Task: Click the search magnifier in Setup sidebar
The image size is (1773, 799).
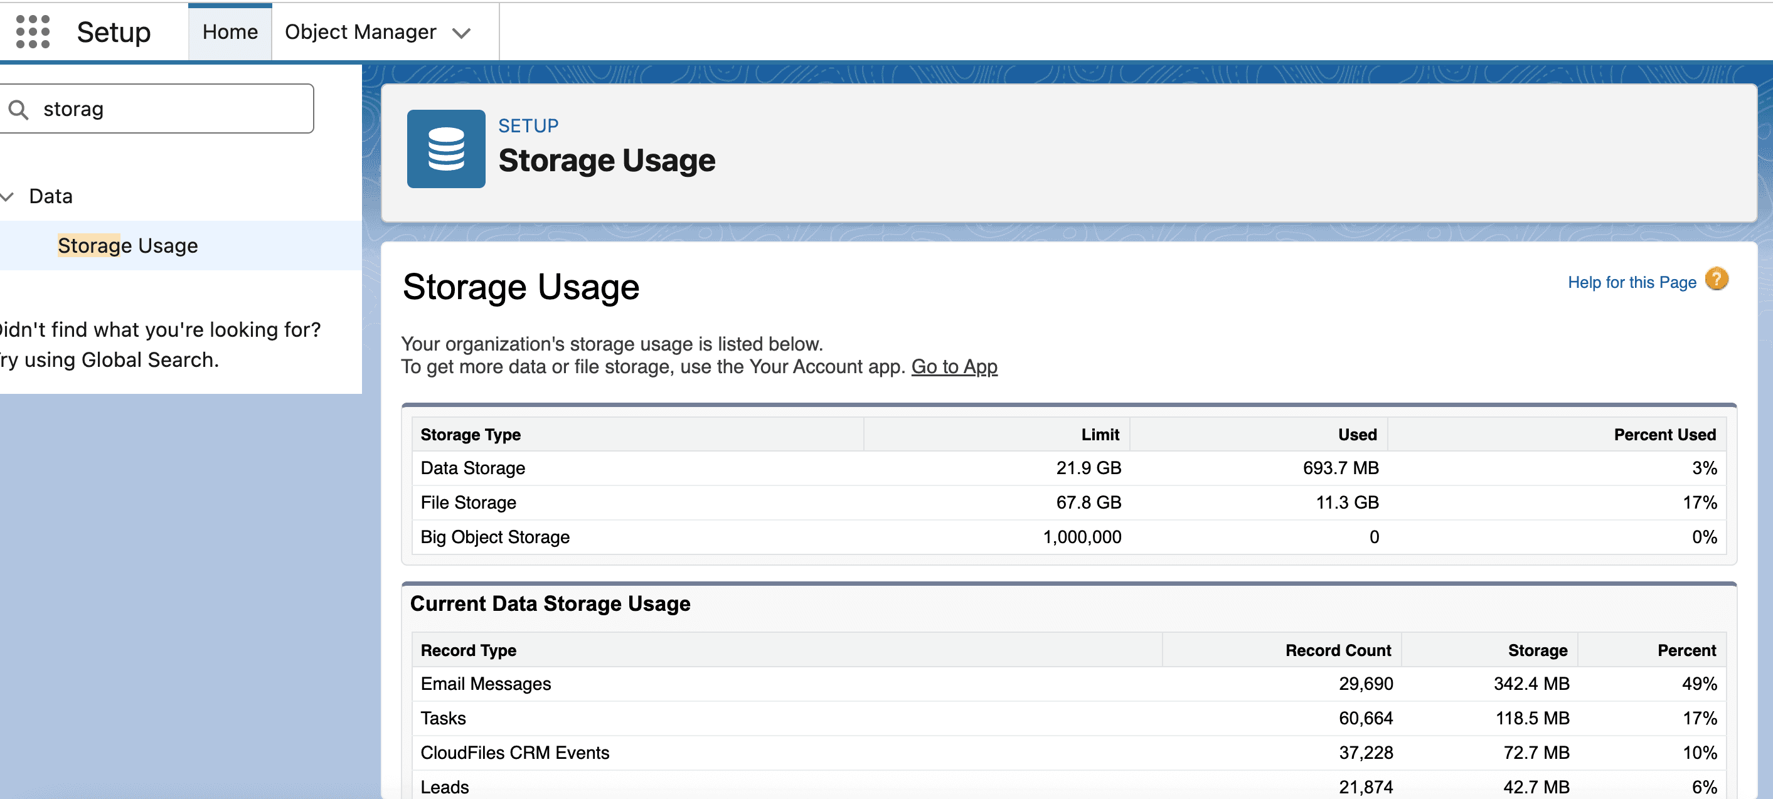Action: (19, 108)
